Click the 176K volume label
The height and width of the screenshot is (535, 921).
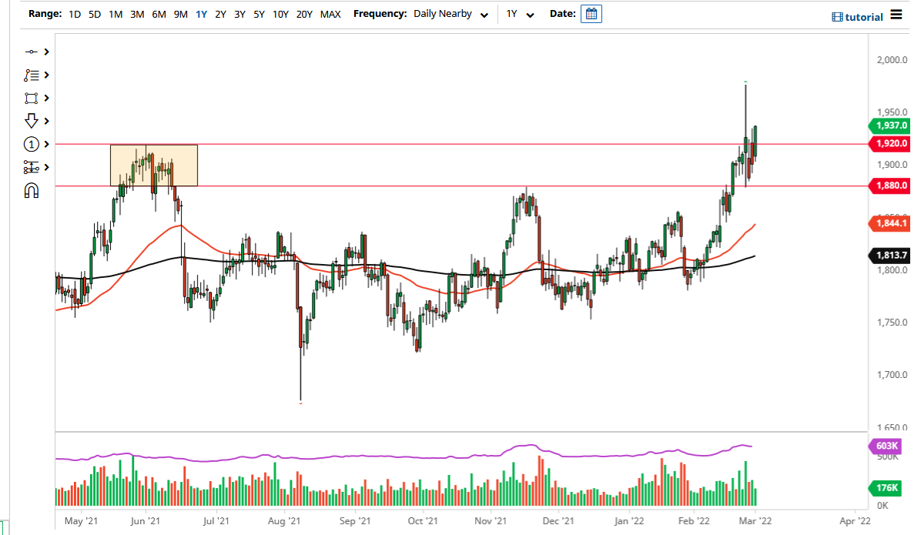click(x=886, y=487)
